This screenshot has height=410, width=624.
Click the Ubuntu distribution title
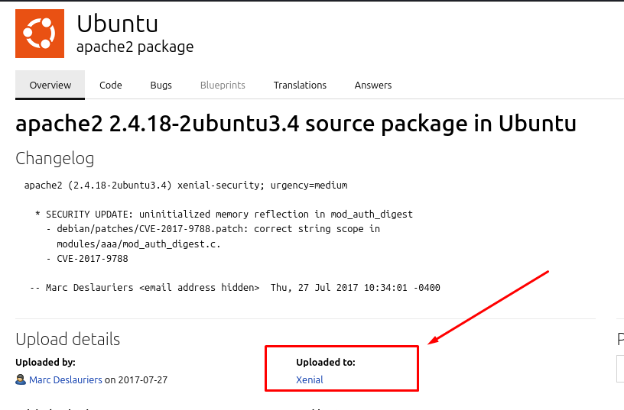(x=117, y=23)
